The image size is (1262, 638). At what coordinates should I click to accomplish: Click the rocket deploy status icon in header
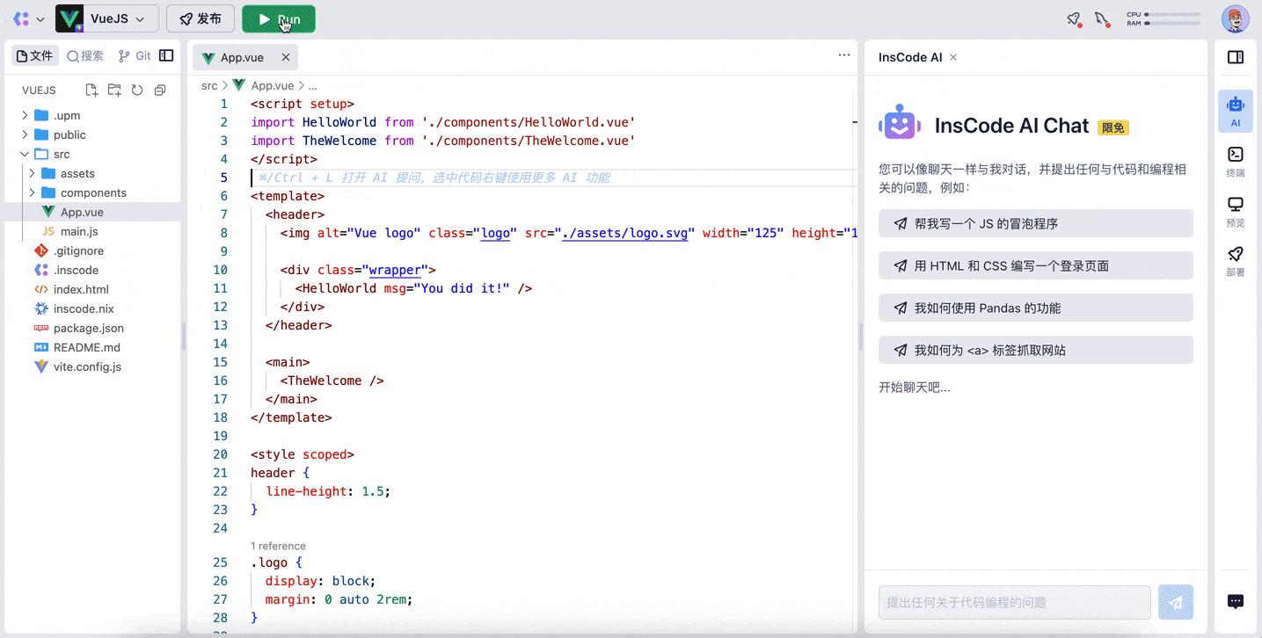[1074, 18]
